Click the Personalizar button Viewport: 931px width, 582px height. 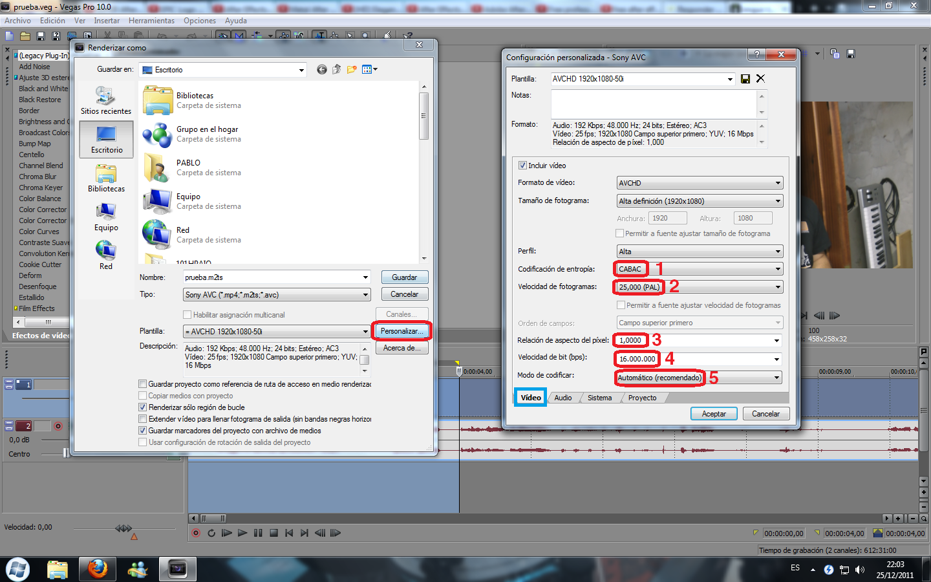pyautogui.click(x=401, y=331)
